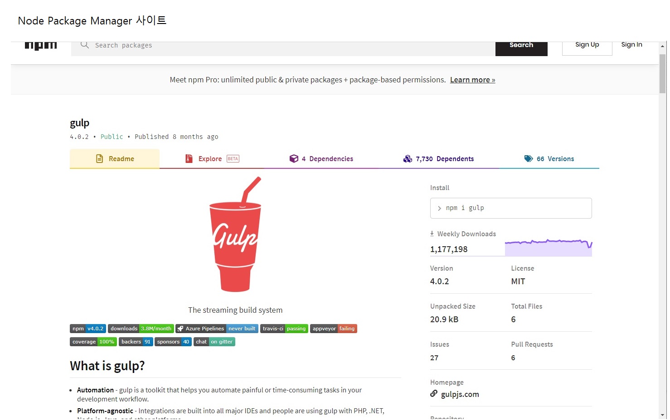
Task: Click the travis-ci passing badge
Action: 284,329
